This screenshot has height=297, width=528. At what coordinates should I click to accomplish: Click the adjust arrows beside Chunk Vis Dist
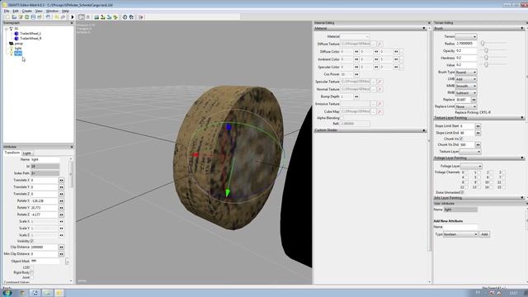coord(478,145)
